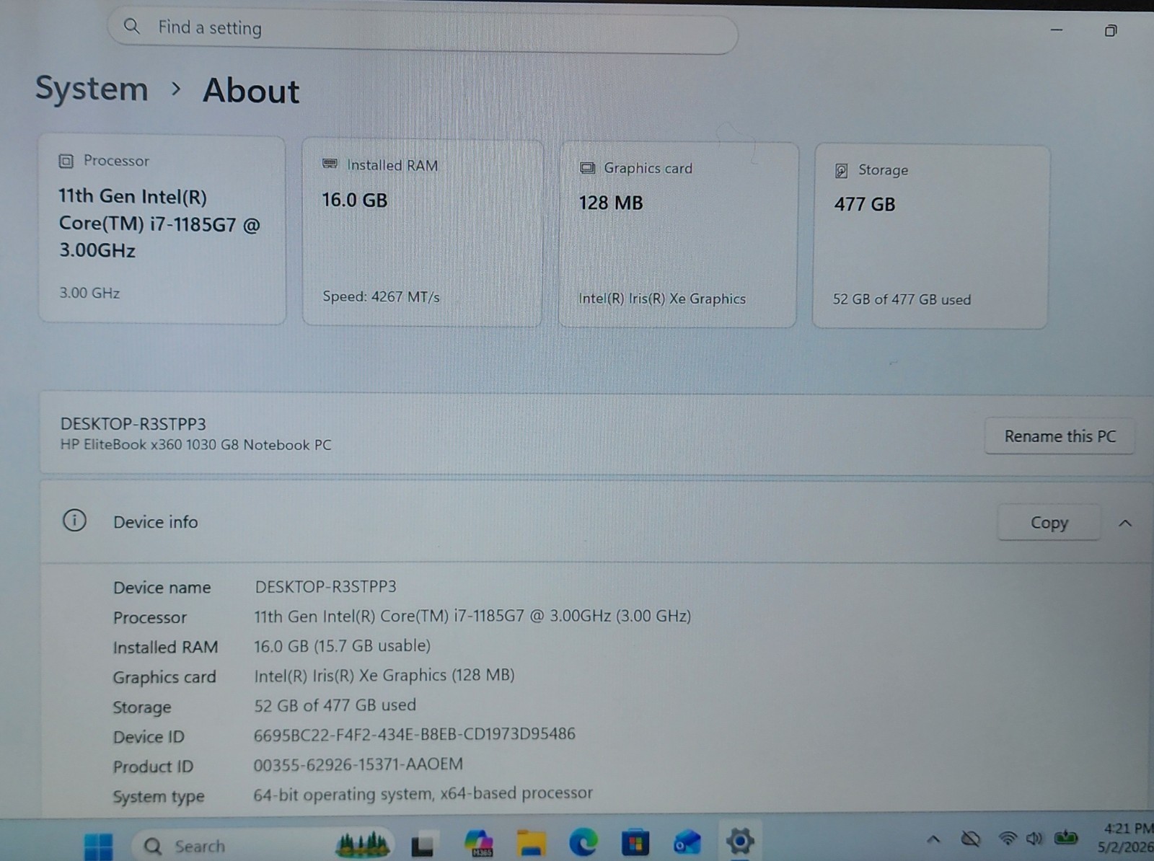The image size is (1154, 861).
Task: Open Microsoft Store from taskbar
Action: coord(635,842)
